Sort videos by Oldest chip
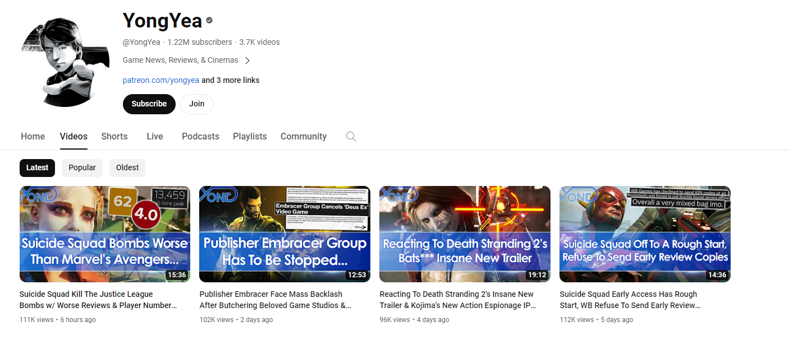Screen dimensions: 789x340 127,167
